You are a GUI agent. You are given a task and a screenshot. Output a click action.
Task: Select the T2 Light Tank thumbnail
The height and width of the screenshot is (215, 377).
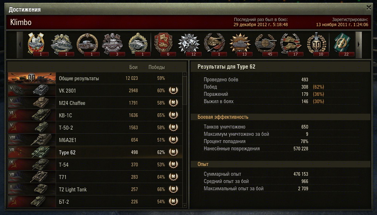(32, 189)
